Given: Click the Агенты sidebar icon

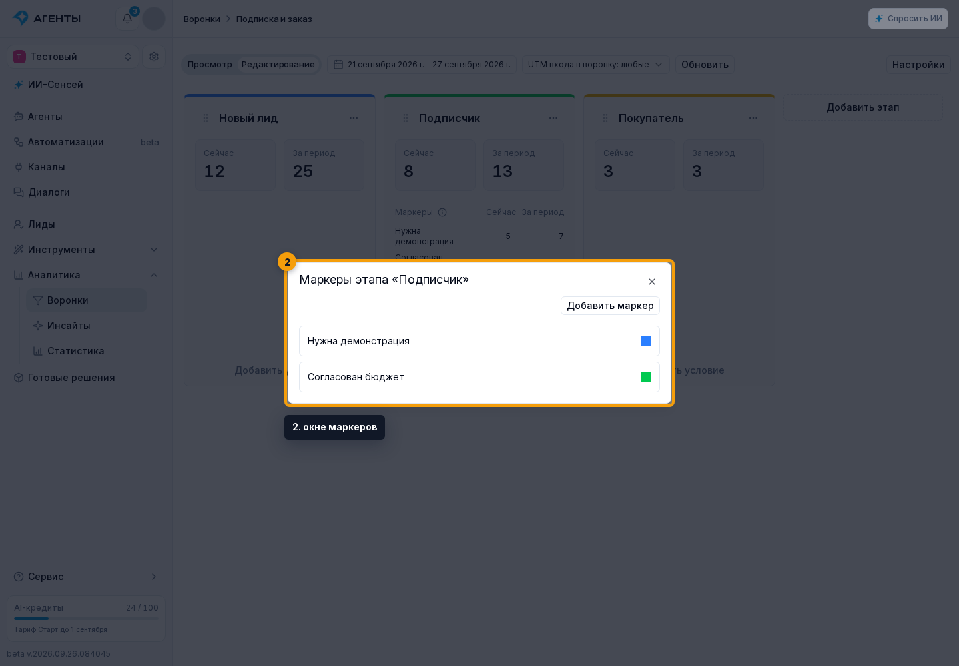Looking at the screenshot, I should [19, 117].
